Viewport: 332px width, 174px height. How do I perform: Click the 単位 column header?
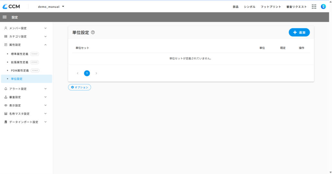click(x=262, y=48)
